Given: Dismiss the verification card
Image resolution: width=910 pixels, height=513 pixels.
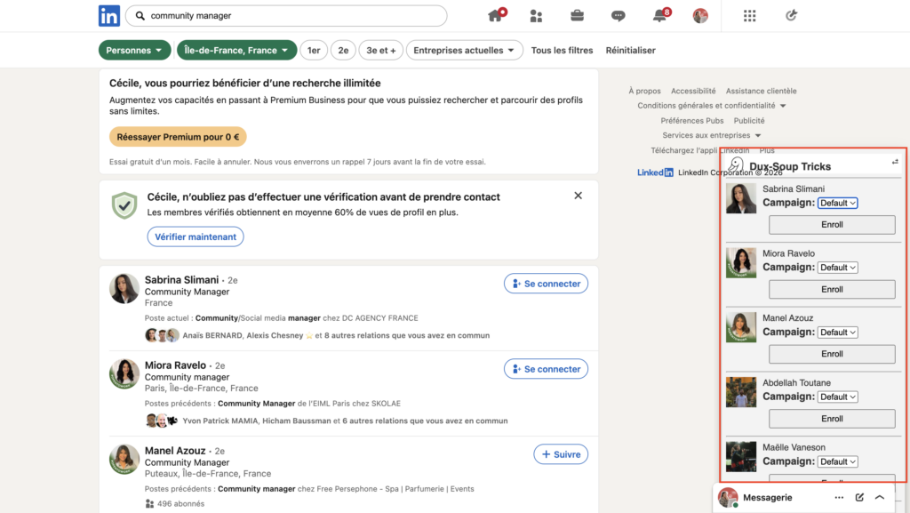Looking at the screenshot, I should [578, 196].
